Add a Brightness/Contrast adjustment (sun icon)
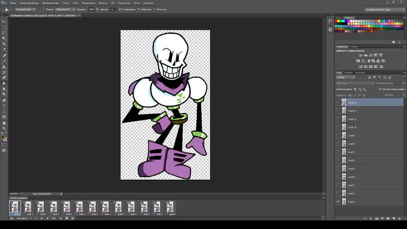This screenshot has height=229, width=407. 360,55
